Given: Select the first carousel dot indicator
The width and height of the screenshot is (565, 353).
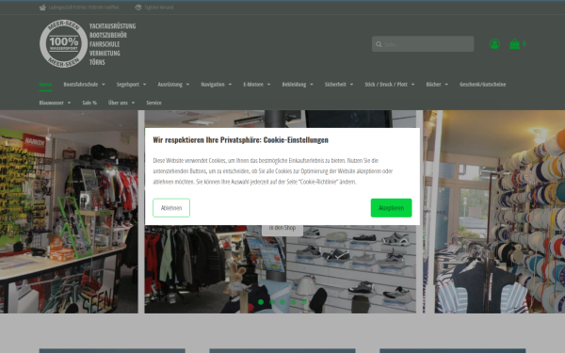Looking at the screenshot, I should coord(261,302).
